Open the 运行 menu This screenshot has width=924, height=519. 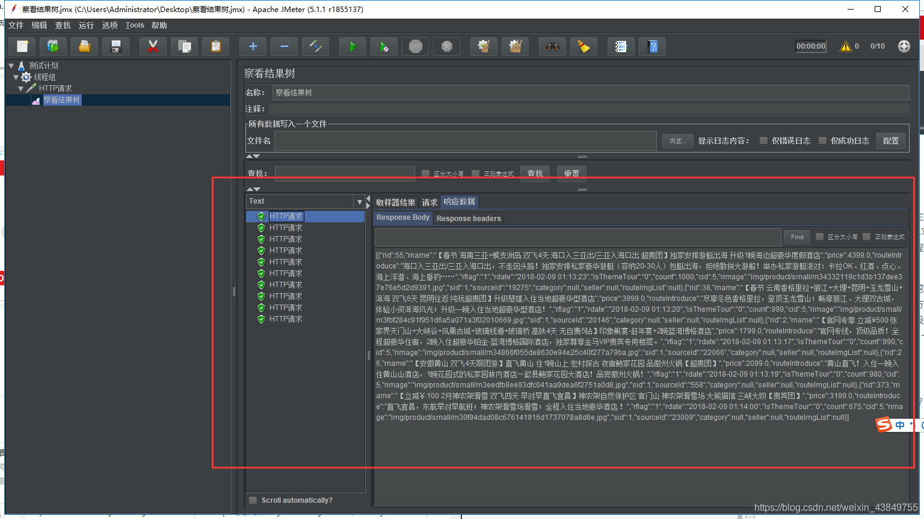tap(87, 25)
